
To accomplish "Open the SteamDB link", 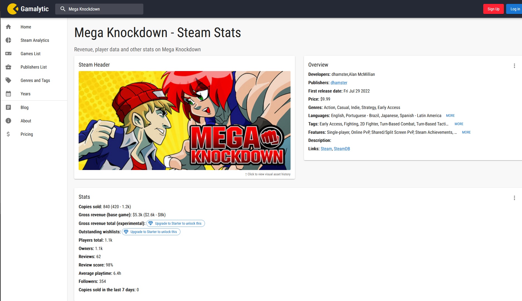I will pyautogui.click(x=342, y=149).
